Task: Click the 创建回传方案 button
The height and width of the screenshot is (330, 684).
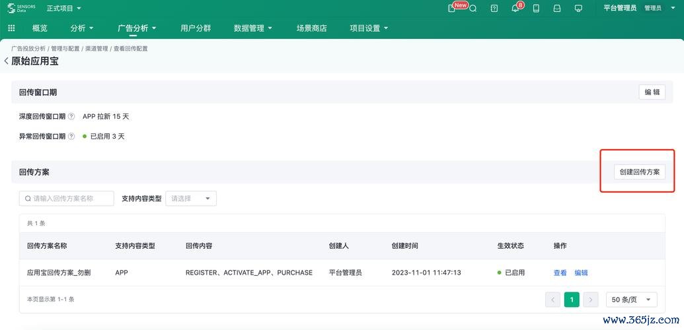Action: click(x=640, y=172)
